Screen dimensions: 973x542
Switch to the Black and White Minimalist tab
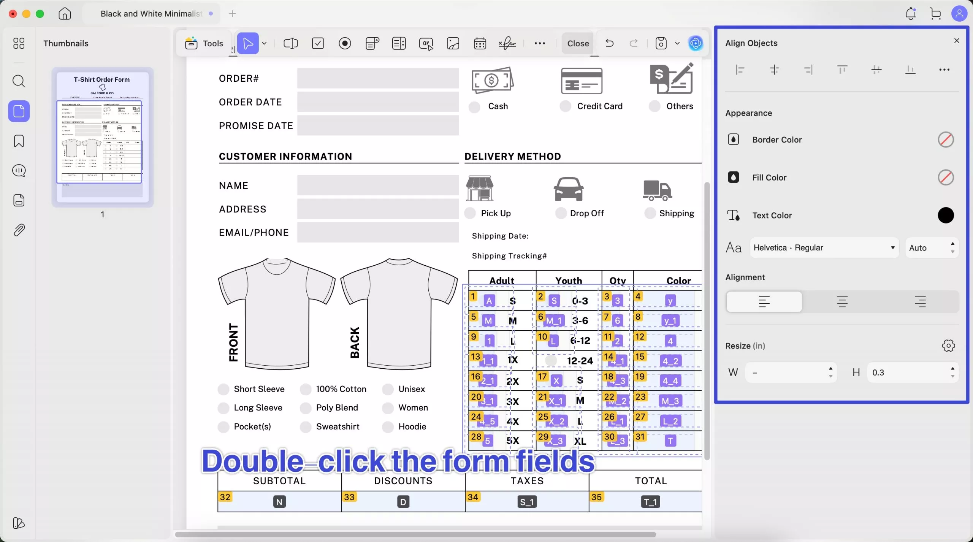[x=150, y=13]
